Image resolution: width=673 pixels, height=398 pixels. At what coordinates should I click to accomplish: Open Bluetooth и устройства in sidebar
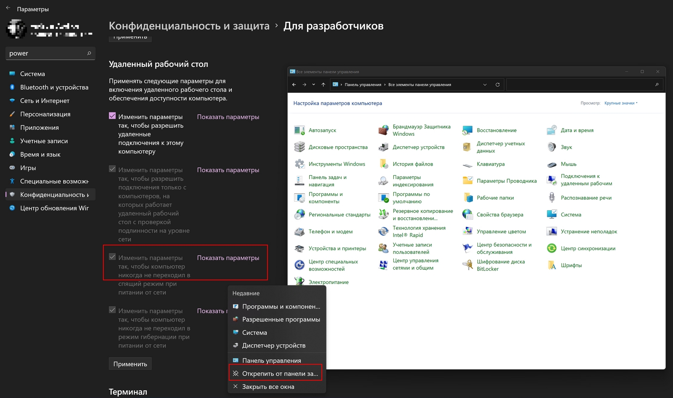click(x=50, y=87)
